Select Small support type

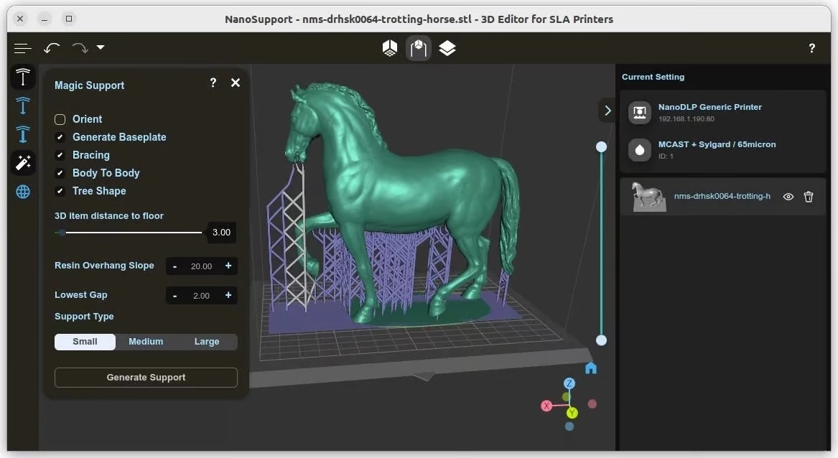pyautogui.click(x=85, y=342)
